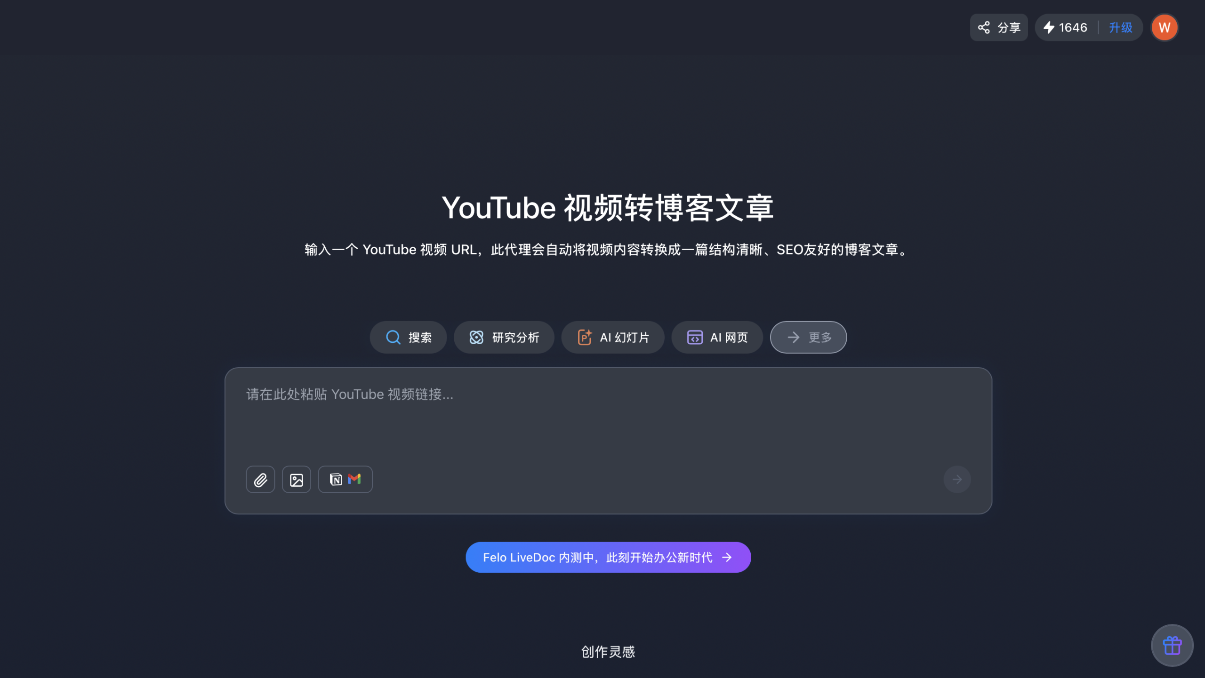Click the lightning credits icon showing 1646
Viewport: 1205px width, 678px height.
click(x=1050, y=27)
